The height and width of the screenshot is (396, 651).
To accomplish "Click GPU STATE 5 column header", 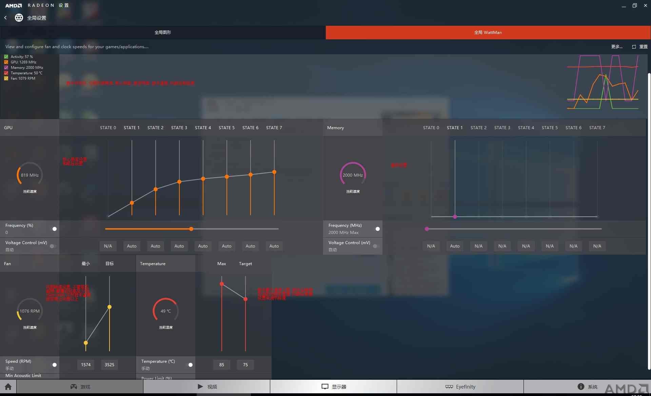I will pos(226,128).
